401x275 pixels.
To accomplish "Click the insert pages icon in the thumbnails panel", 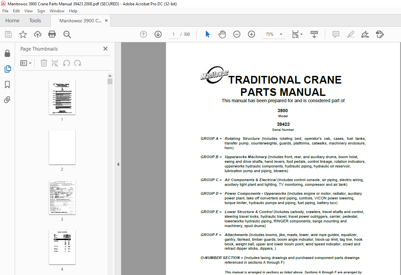I will pos(55,63).
